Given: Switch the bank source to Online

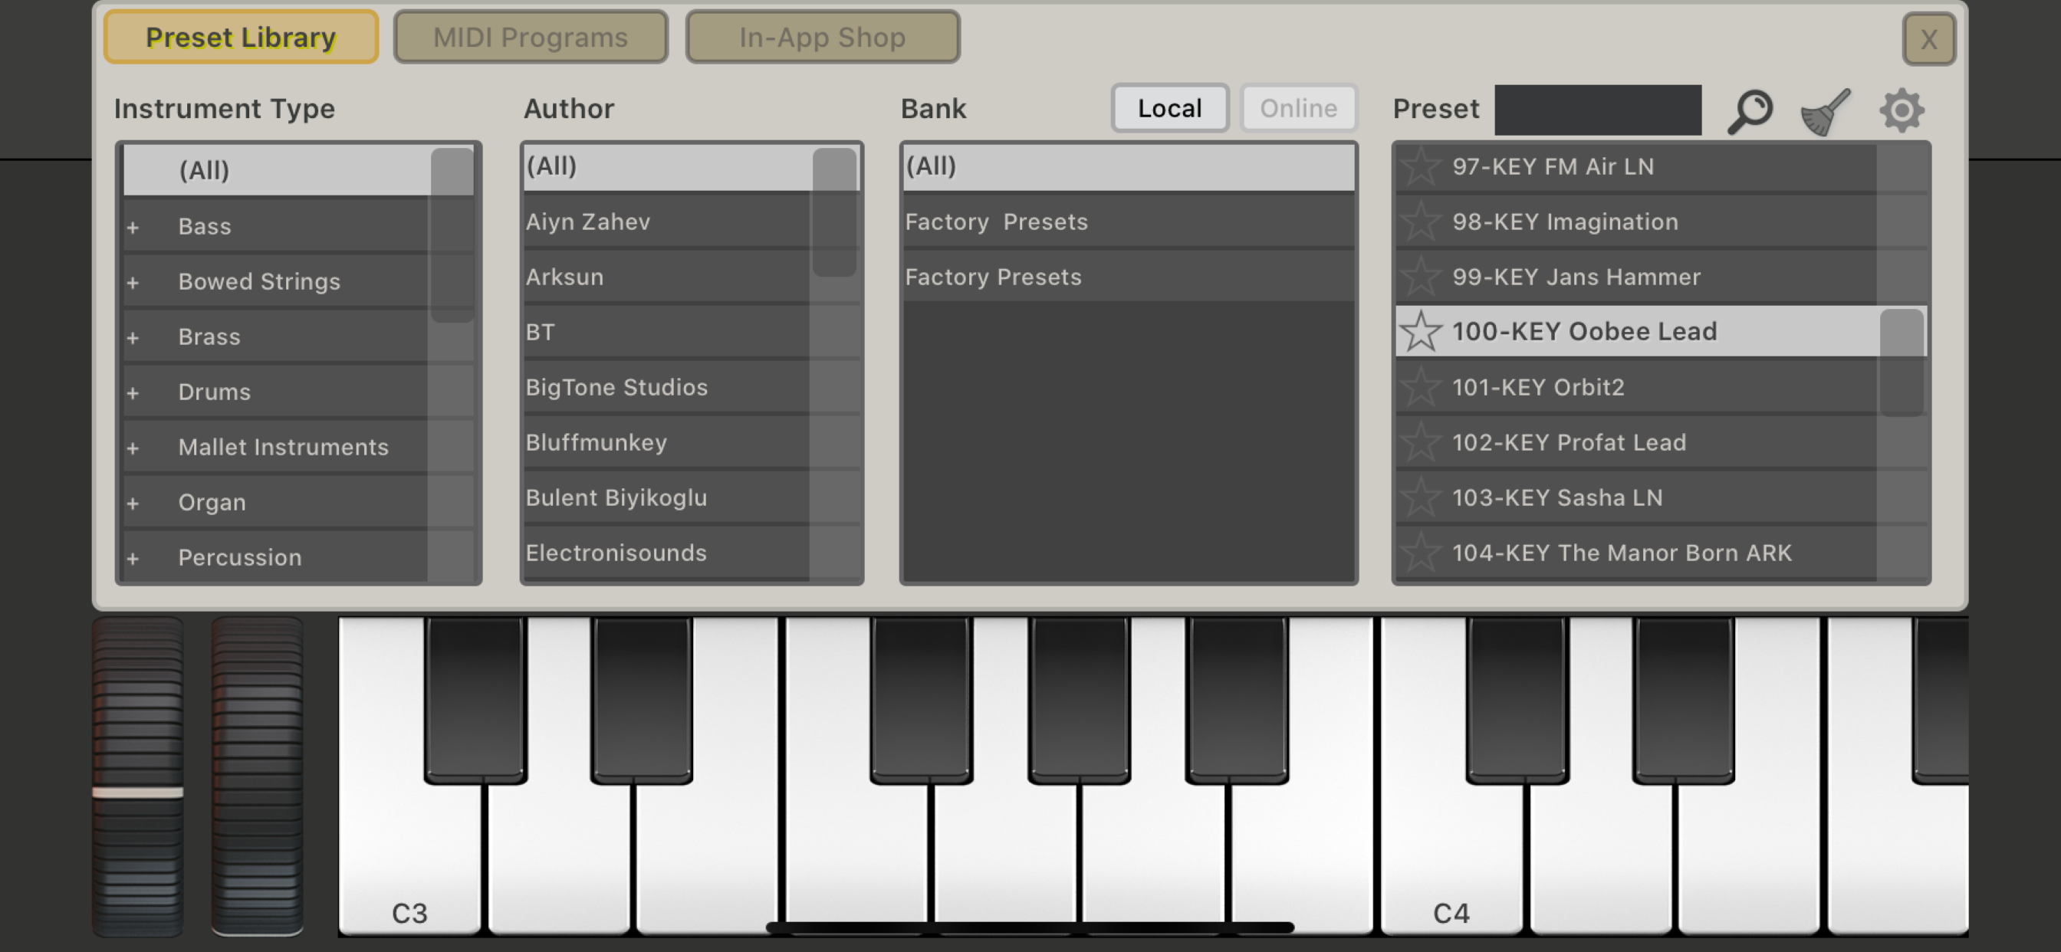Looking at the screenshot, I should [x=1298, y=108].
